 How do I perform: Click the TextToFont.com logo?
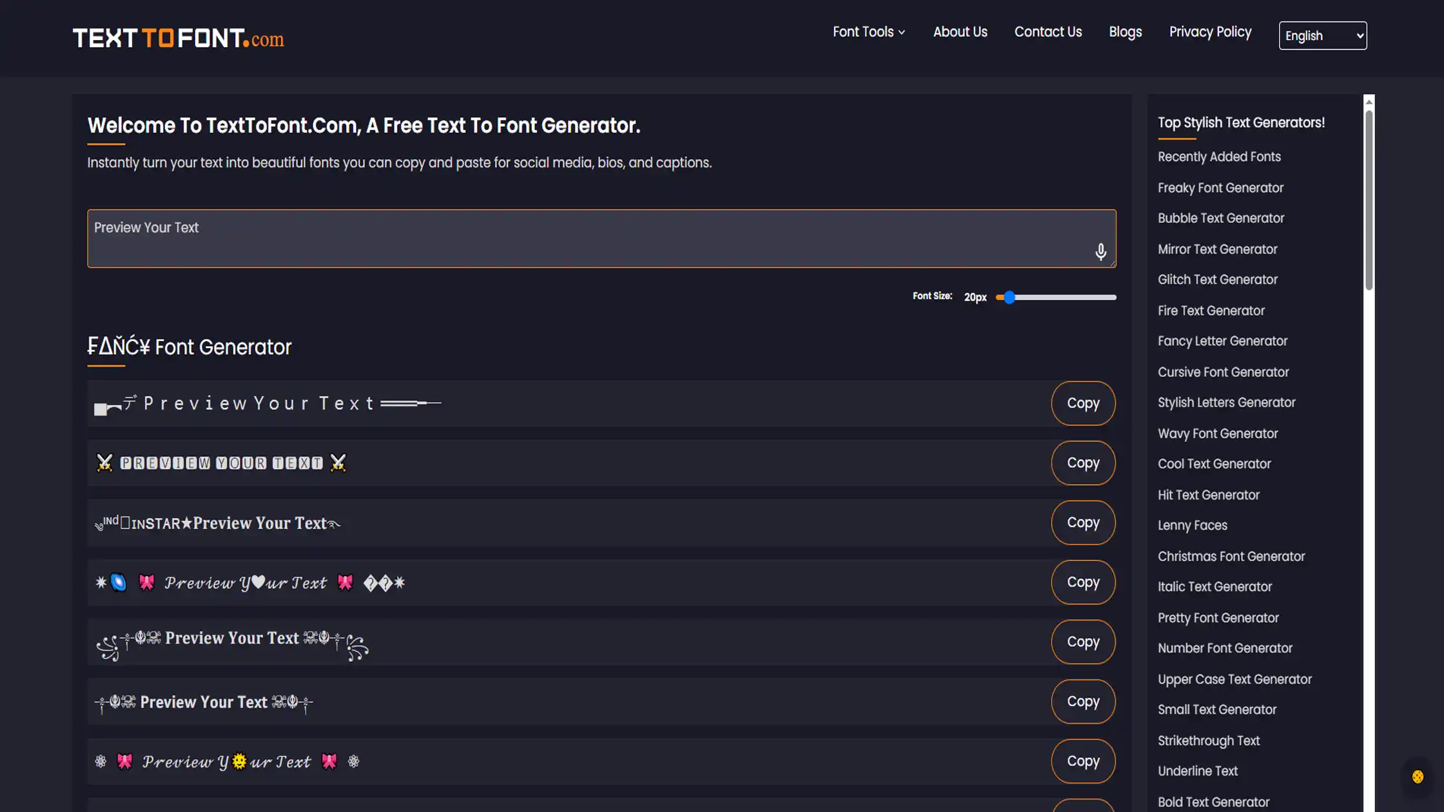(x=178, y=38)
